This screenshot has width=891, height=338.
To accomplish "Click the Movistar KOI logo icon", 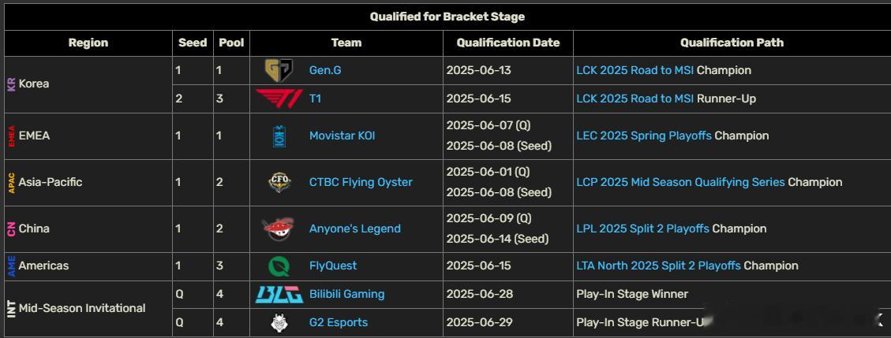I will 279,136.
